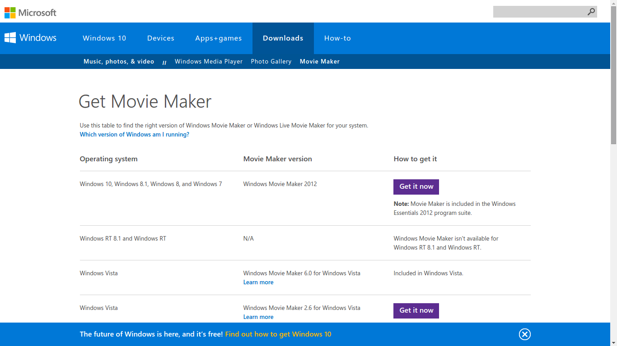Click Get it now for Movie Maker 2.6

(416, 310)
